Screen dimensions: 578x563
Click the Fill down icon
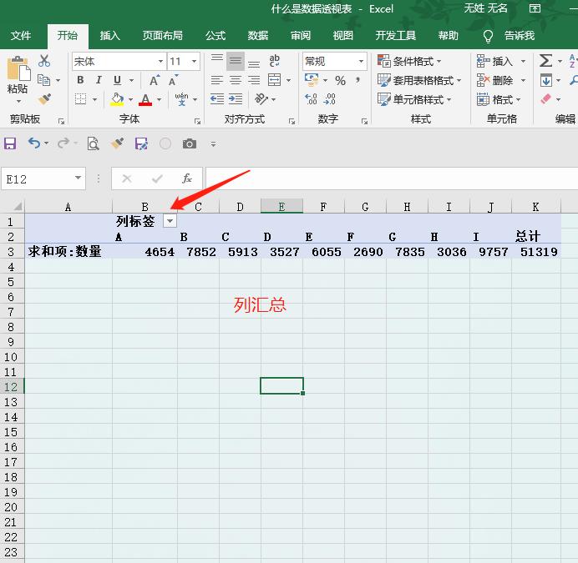546,80
